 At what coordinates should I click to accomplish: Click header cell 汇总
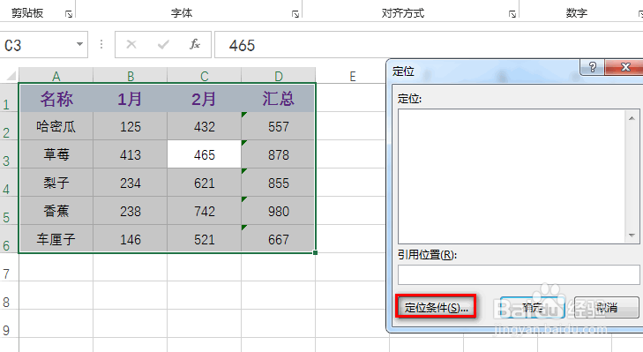pyautogui.click(x=279, y=99)
